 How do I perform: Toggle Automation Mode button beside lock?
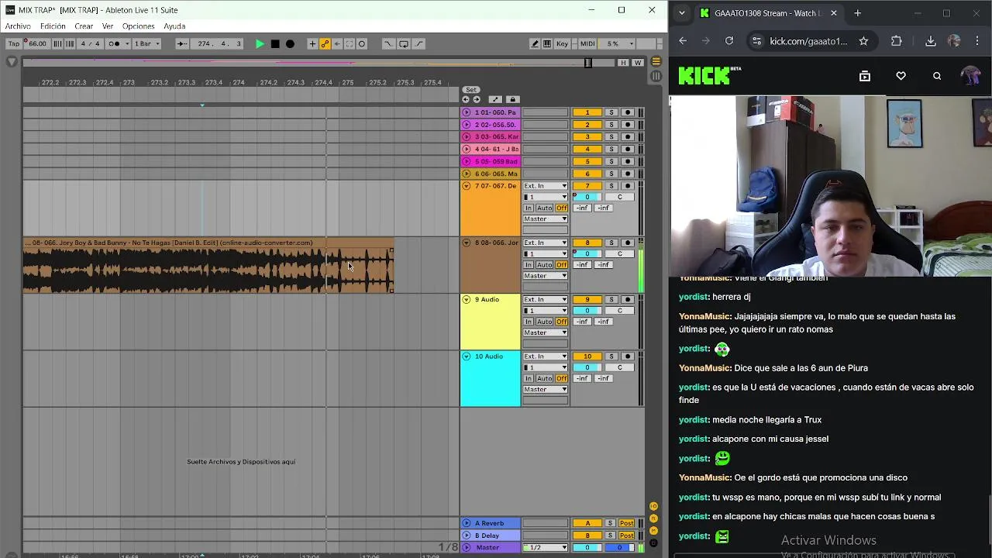pyautogui.click(x=495, y=99)
